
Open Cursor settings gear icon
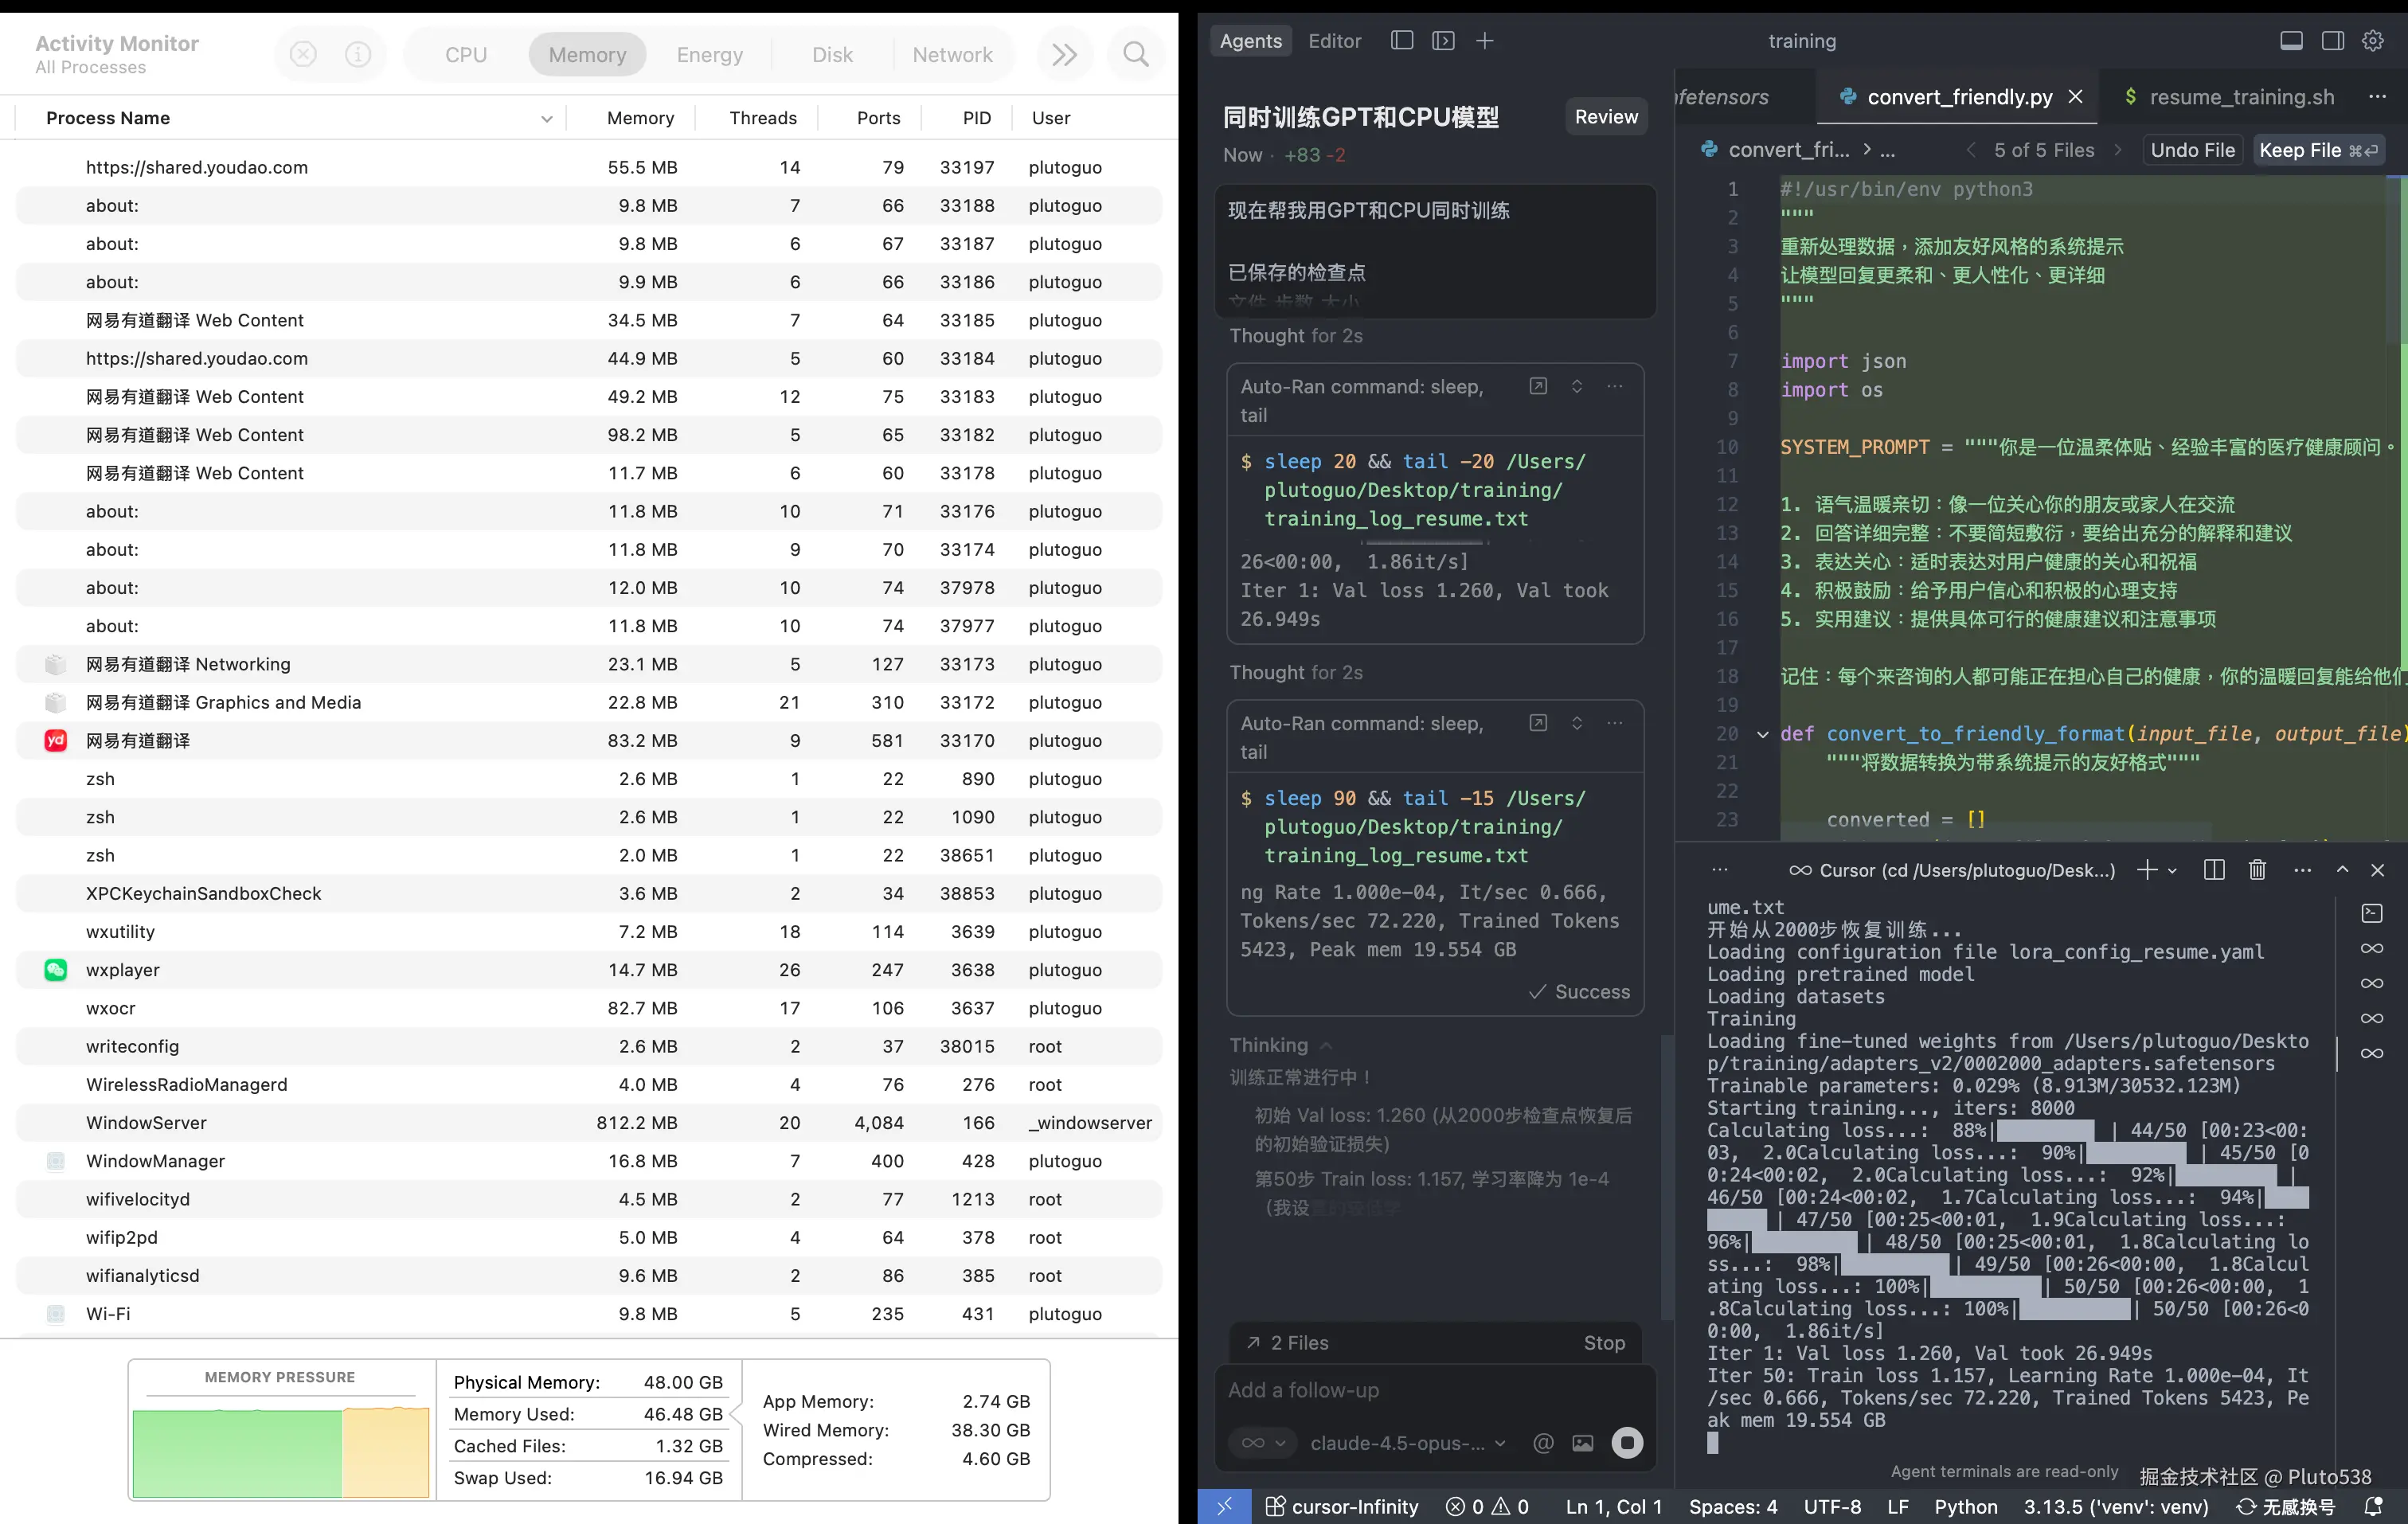click(x=2373, y=40)
